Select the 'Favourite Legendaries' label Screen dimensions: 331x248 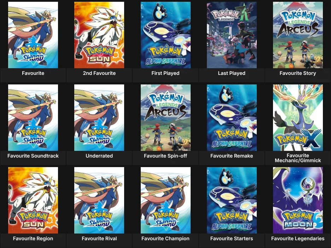298,238
